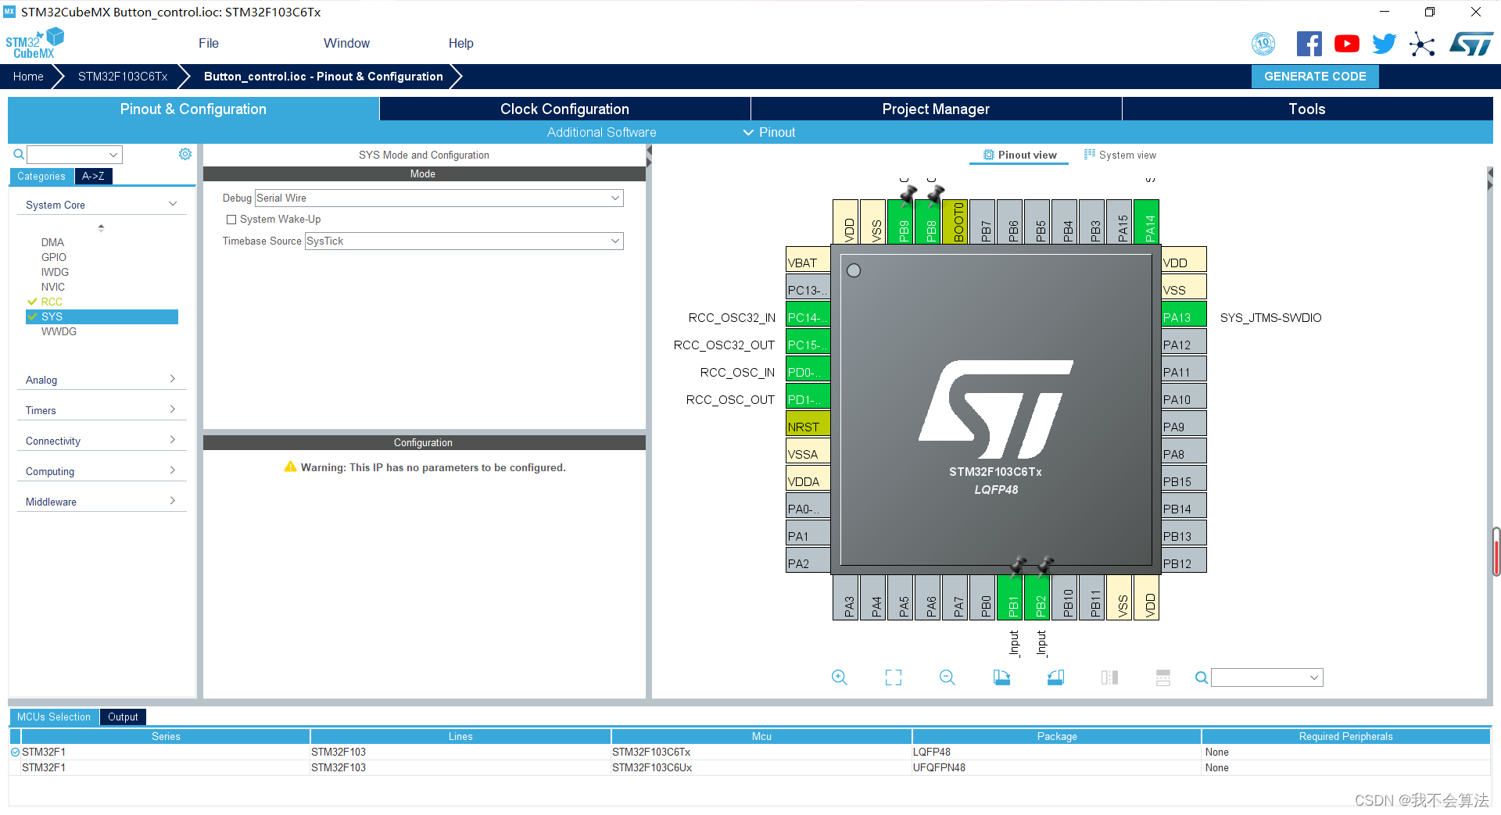Switch to System view
This screenshot has width=1501, height=815.
tap(1119, 155)
